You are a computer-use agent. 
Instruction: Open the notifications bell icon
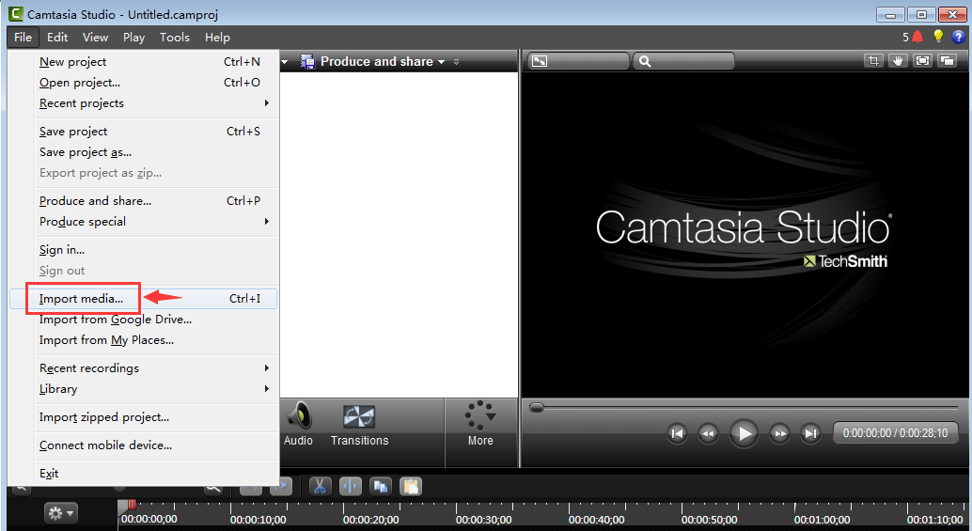(917, 38)
